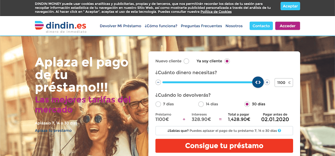Open the Política de Cookies link
This screenshot has height=156, width=335.
(x=216, y=12)
